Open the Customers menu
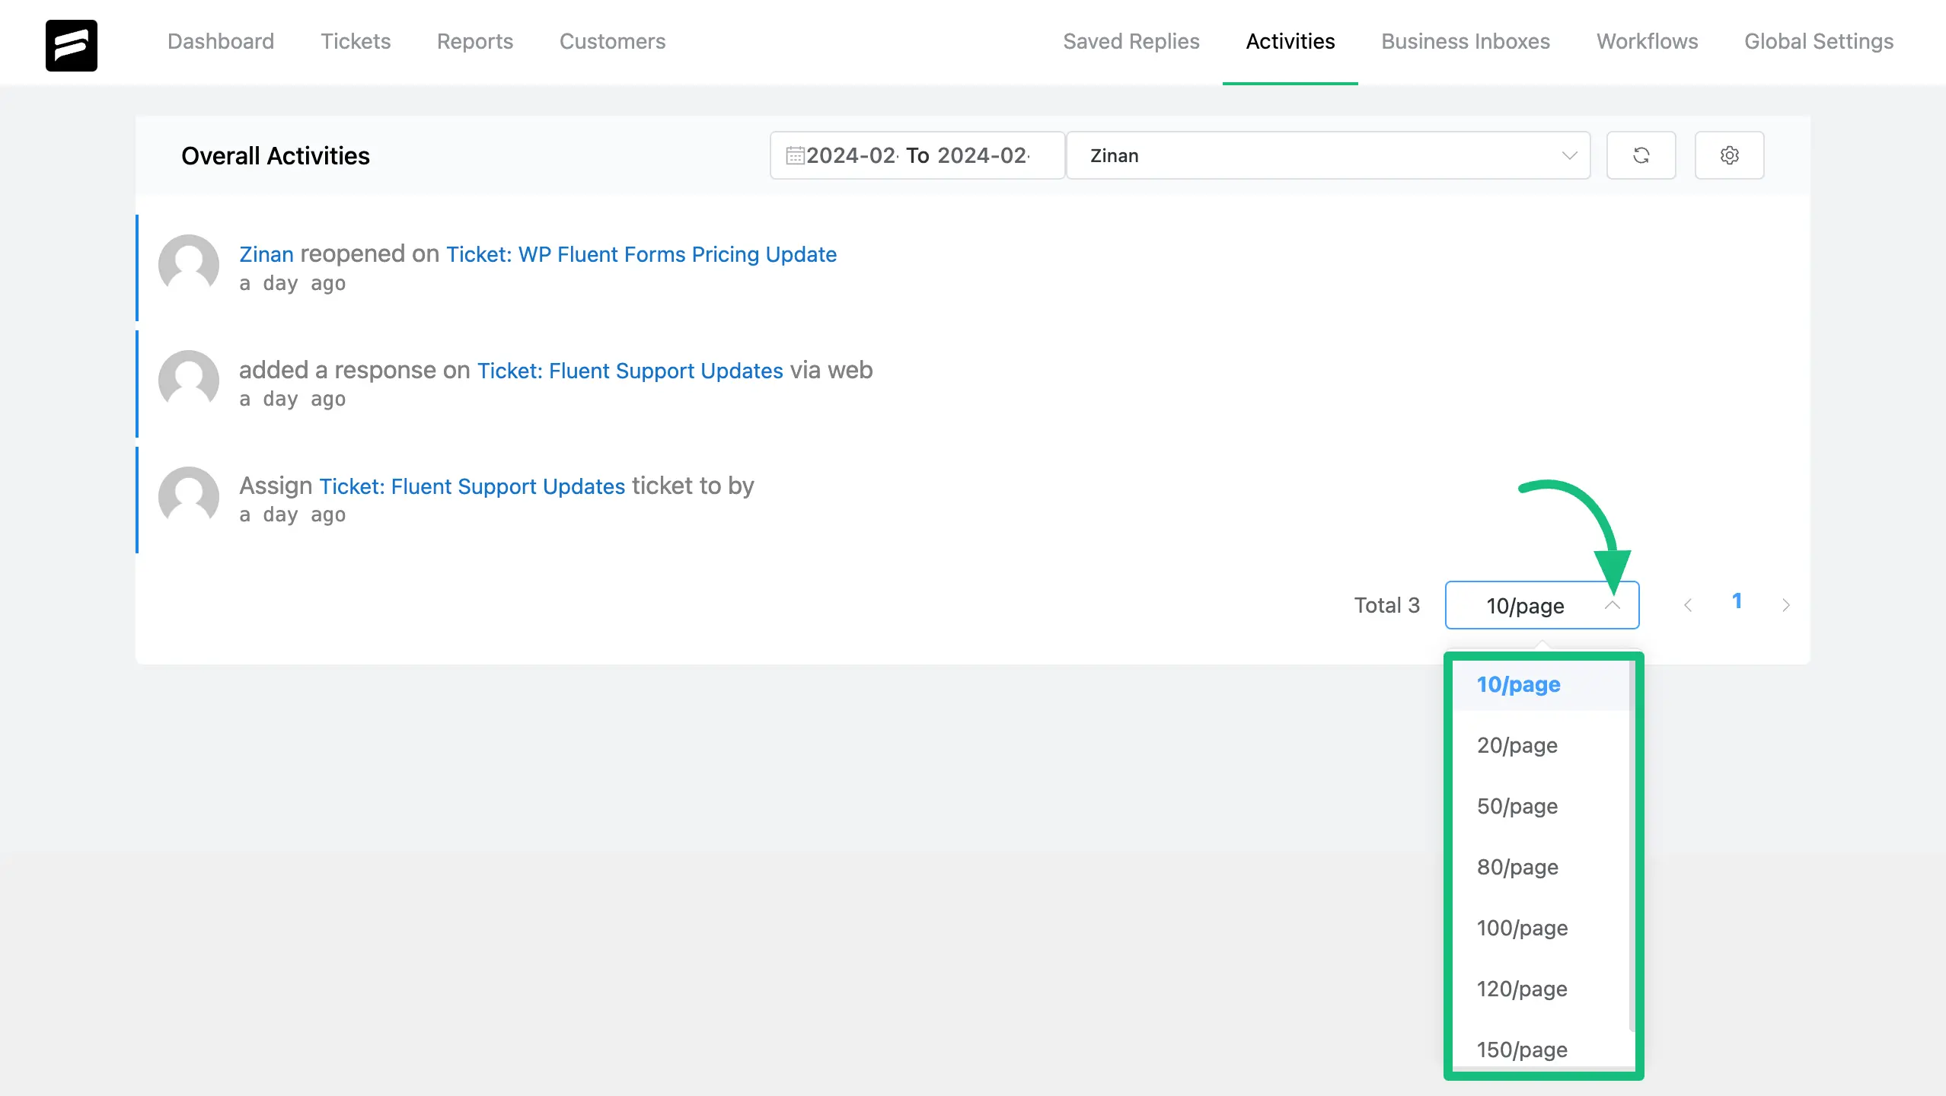 point(612,41)
